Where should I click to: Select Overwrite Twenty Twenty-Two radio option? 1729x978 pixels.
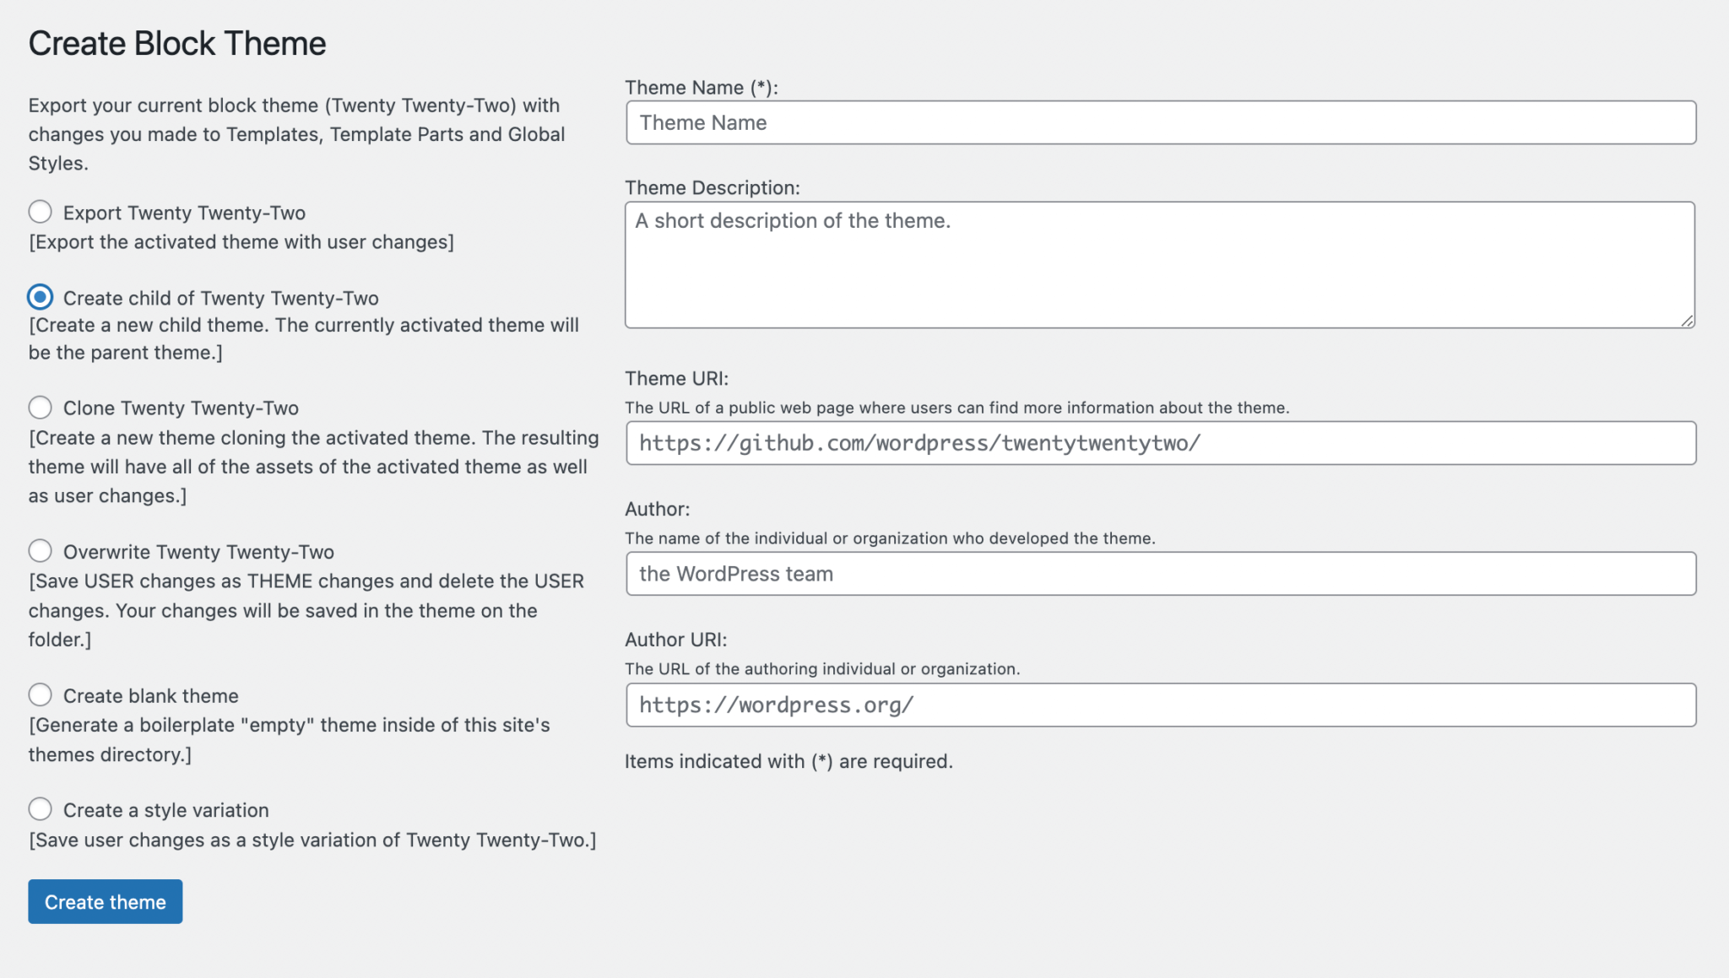pos(40,551)
